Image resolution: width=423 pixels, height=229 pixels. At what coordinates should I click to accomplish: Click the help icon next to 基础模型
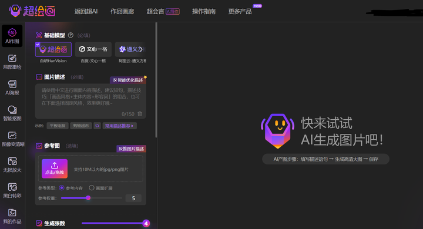coord(70,35)
